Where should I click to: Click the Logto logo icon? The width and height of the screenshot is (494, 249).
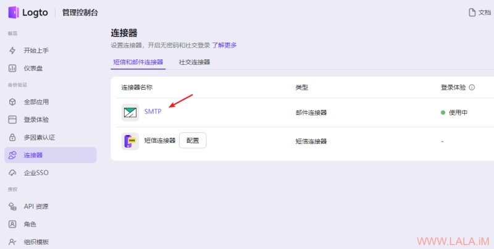pyautogui.click(x=14, y=12)
